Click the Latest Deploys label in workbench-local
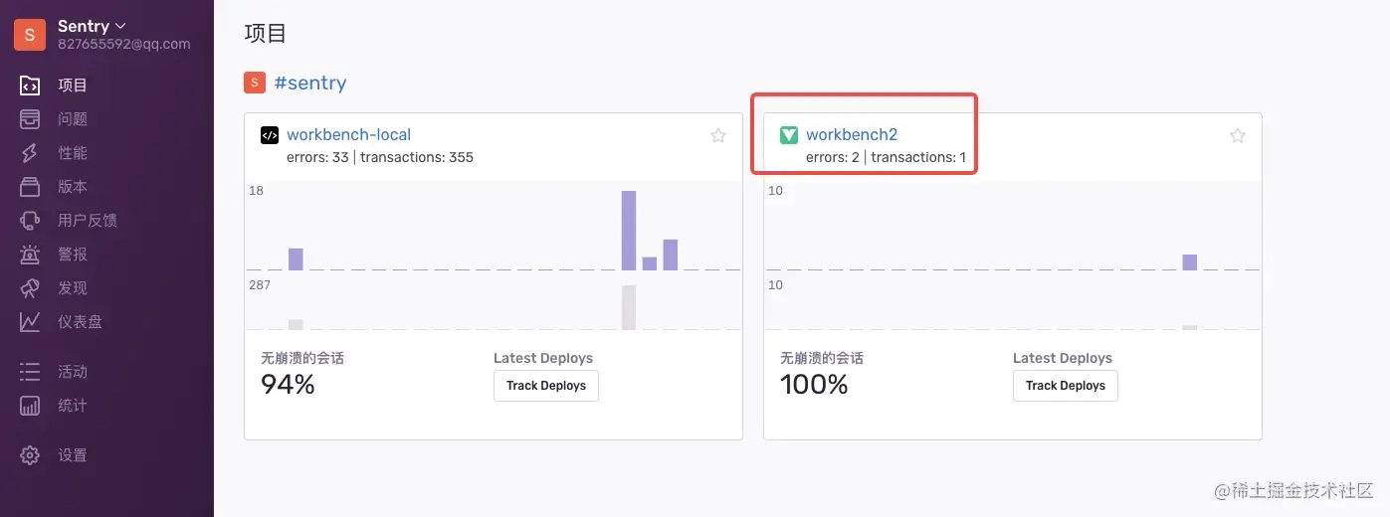This screenshot has height=517, width=1390. [543, 358]
